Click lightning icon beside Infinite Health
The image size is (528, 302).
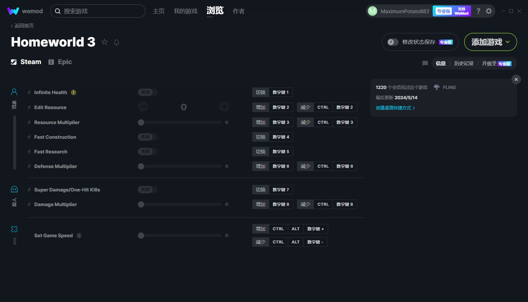click(x=29, y=92)
